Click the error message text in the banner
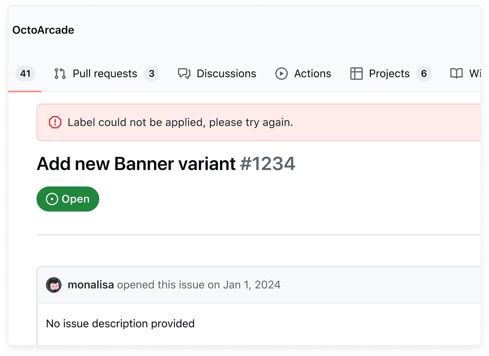The image size is (489, 356). pyautogui.click(x=181, y=122)
